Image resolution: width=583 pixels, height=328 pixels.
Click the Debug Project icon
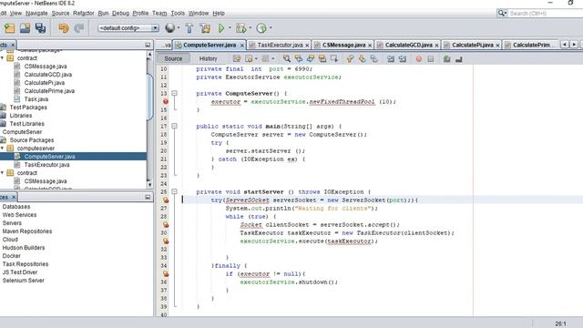click(x=240, y=28)
